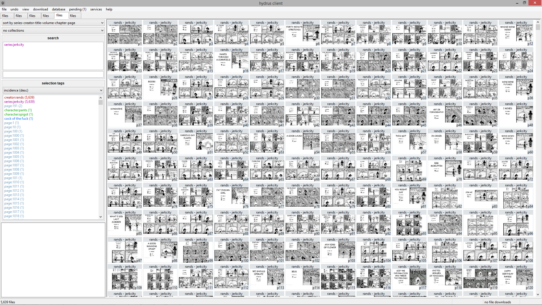Click the scroll-down arrow of the selection tags list
This screenshot has height=305, width=542.
tap(101, 217)
